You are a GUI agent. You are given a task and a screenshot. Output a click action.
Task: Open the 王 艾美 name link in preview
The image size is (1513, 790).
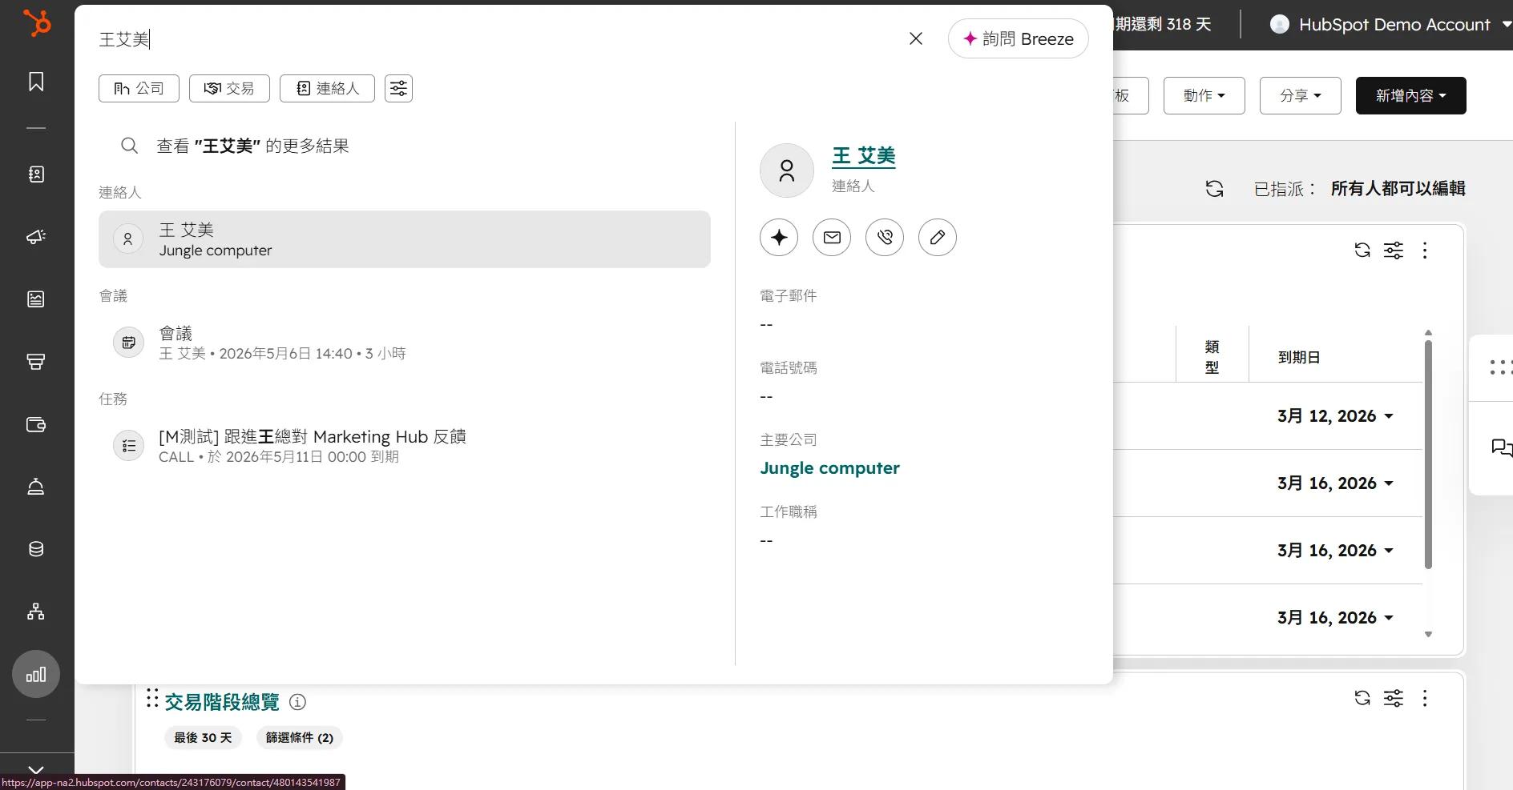pyautogui.click(x=864, y=156)
